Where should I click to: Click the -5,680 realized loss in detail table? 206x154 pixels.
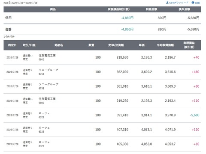point(194,115)
